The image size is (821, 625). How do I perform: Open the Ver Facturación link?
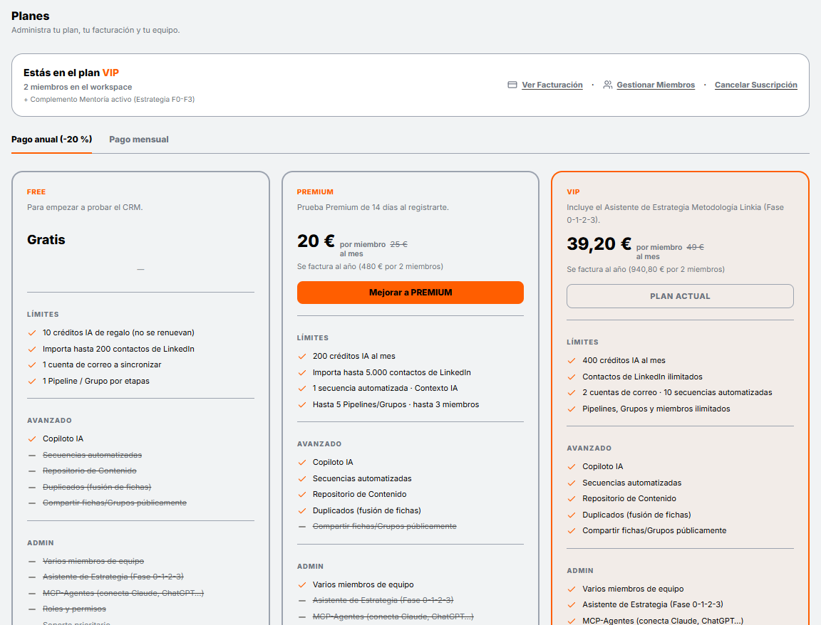point(552,85)
